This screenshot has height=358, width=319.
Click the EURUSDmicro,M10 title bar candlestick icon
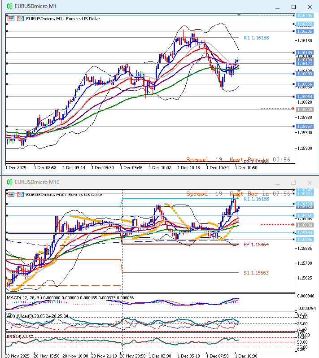9,183
